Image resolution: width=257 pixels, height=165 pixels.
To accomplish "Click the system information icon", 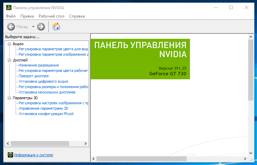I will [10, 155].
